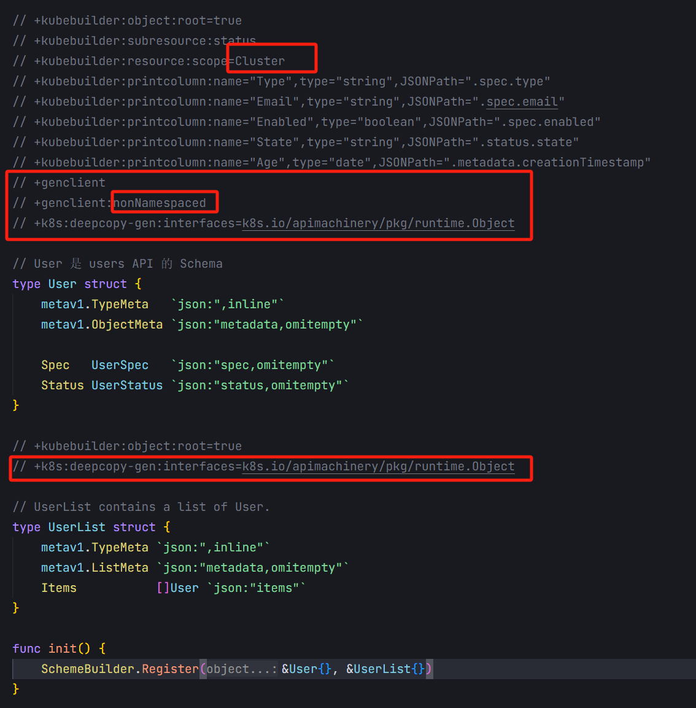Click the UserList struct type name

coord(77,527)
